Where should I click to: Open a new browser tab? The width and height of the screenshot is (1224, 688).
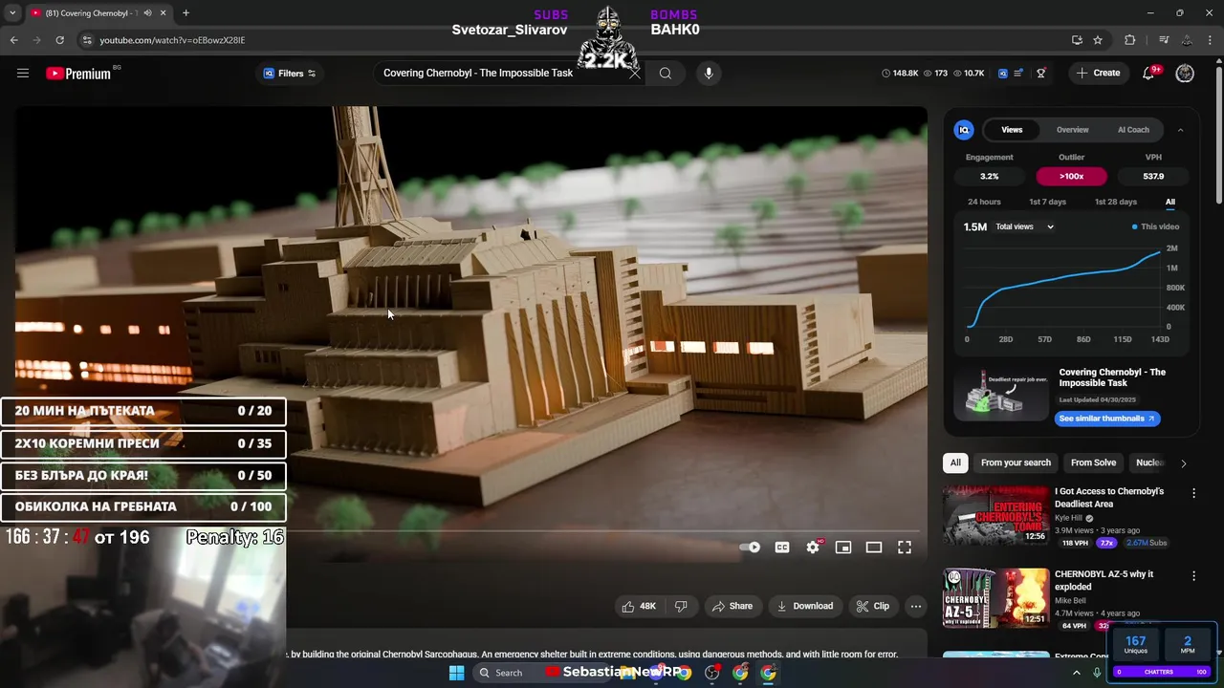click(x=186, y=13)
